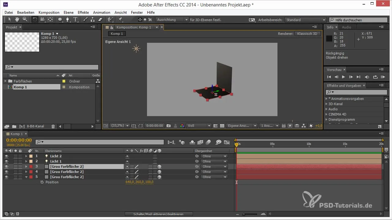Screen dimensions: 392x220
Task: Click the stopwatch icon next to Position
Action: 42,182
